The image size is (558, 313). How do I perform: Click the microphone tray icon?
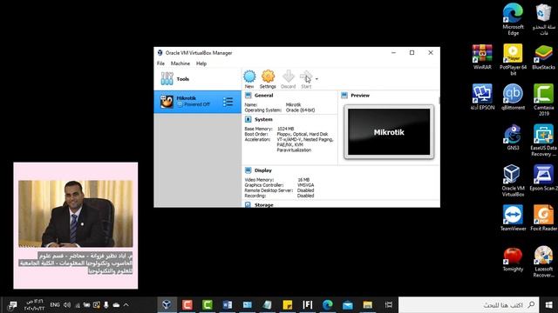coord(106,304)
